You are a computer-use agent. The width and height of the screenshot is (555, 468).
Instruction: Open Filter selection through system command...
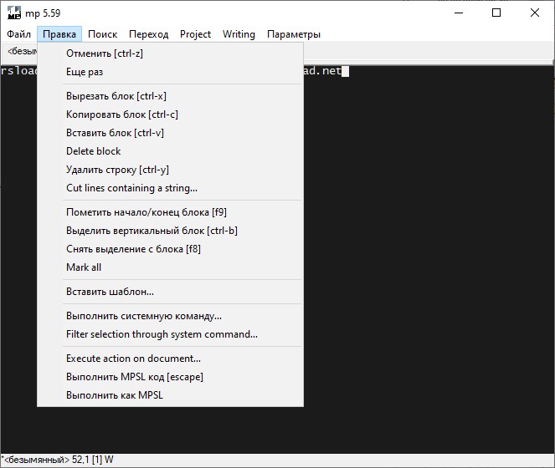(x=170, y=334)
